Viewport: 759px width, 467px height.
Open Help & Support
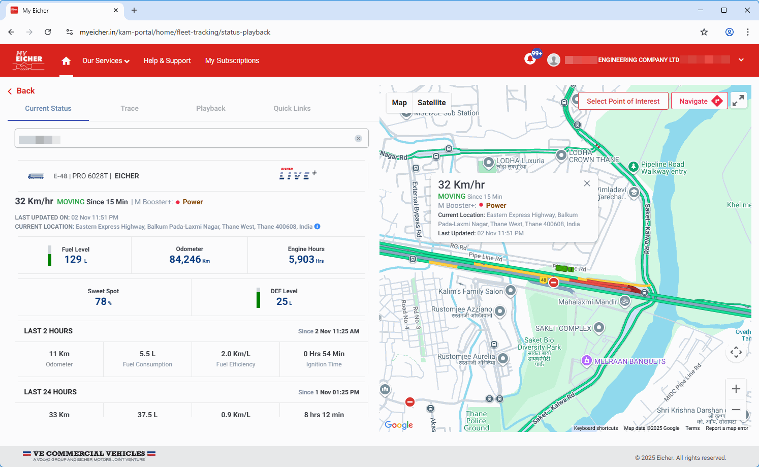pos(167,60)
